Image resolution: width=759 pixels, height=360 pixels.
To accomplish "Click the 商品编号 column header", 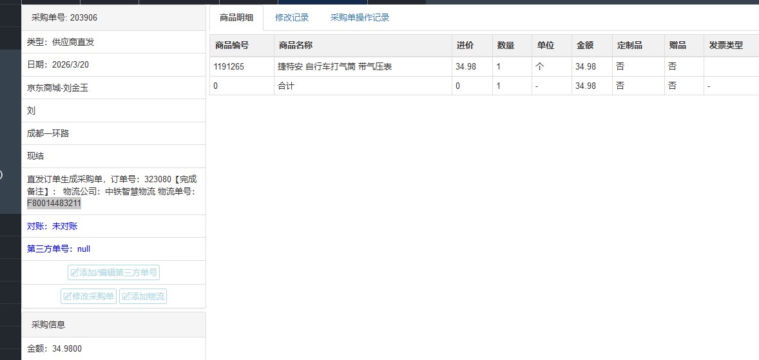I will (232, 46).
